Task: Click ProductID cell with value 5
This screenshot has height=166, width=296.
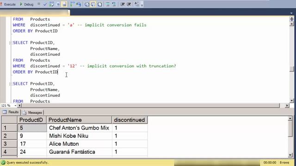Action: [x=32, y=128]
